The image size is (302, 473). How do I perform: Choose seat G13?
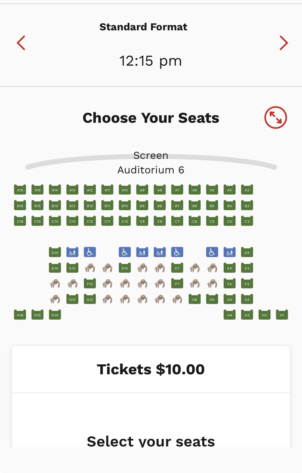[x=72, y=299]
